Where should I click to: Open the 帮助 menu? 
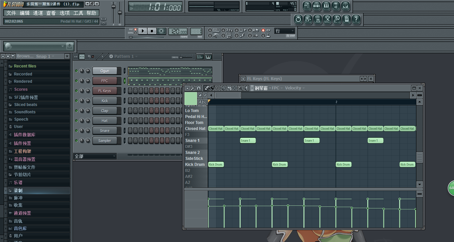pyautogui.click(x=91, y=13)
